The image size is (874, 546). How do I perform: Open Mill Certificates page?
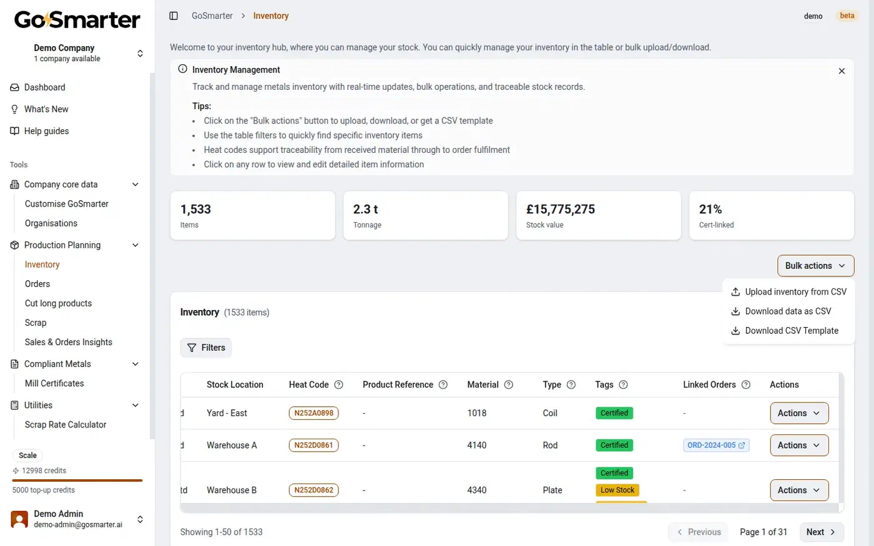pyautogui.click(x=54, y=383)
